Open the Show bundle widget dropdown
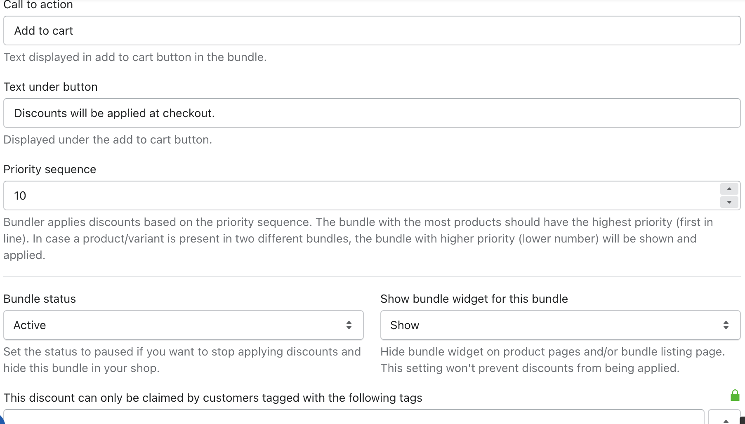This screenshot has width=745, height=424. (x=560, y=325)
